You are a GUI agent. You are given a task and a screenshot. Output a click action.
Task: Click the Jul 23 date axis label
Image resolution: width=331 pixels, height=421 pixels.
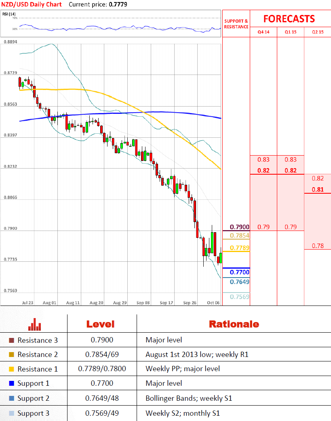[27, 303]
